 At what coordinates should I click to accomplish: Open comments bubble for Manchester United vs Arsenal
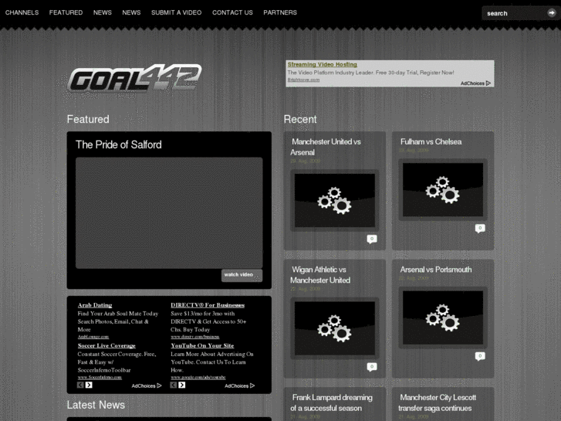[372, 239]
